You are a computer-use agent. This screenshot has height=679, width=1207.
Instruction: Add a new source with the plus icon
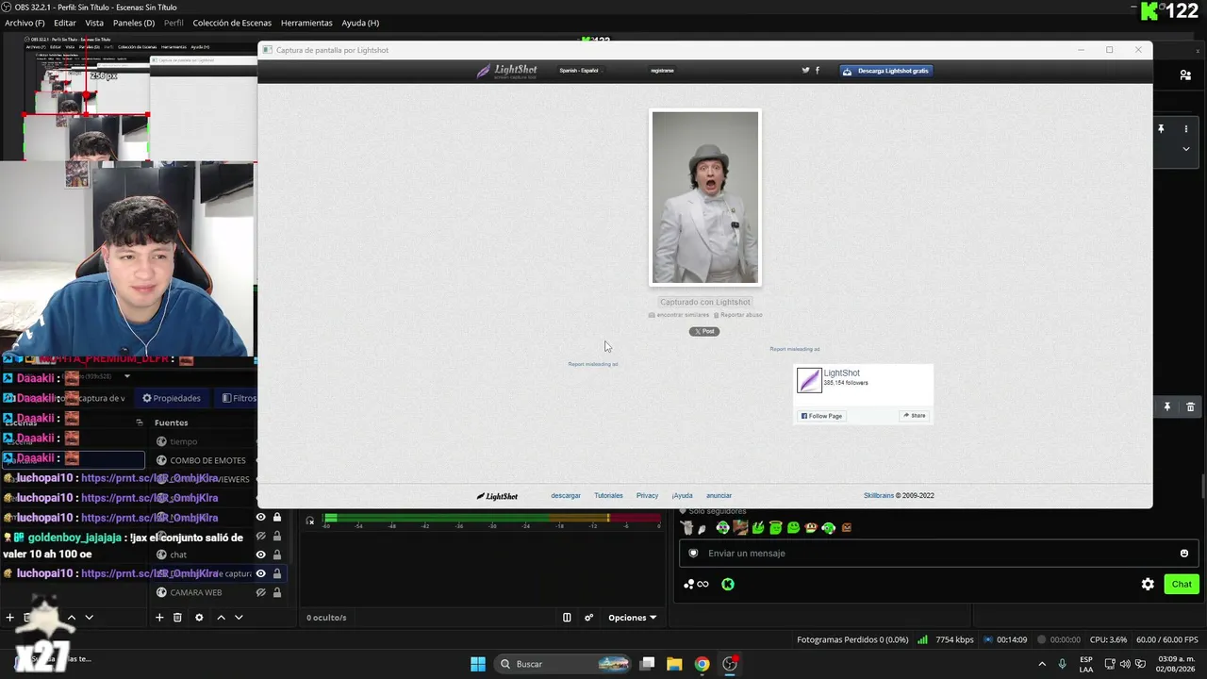(x=159, y=618)
